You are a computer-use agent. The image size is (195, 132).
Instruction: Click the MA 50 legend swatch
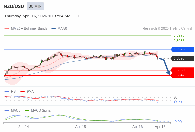[x=53, y=29]
